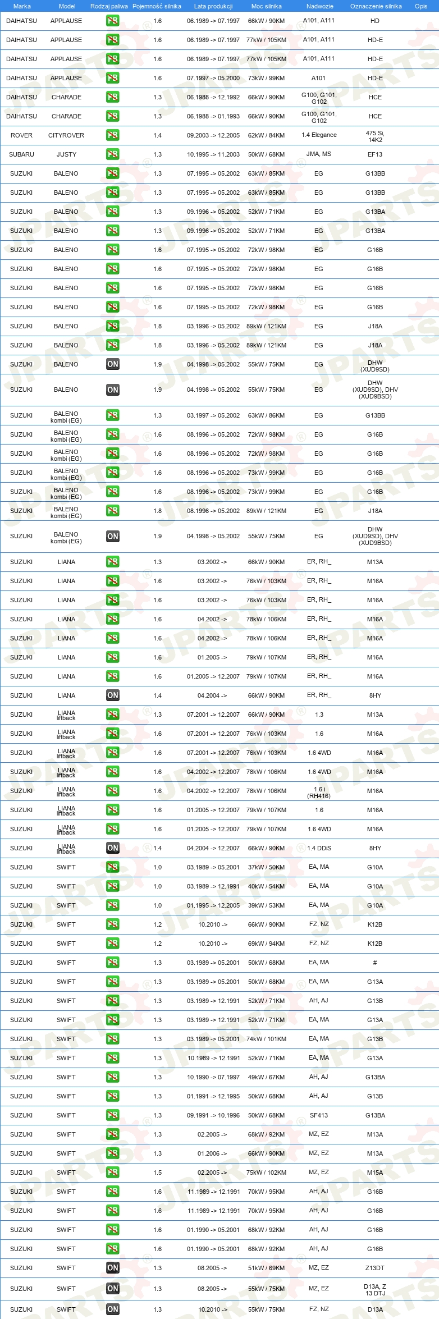Select the PB icon in APPLAUSE HD engine row
This screenshot has width=439, height=1319.
click(112, 21)
